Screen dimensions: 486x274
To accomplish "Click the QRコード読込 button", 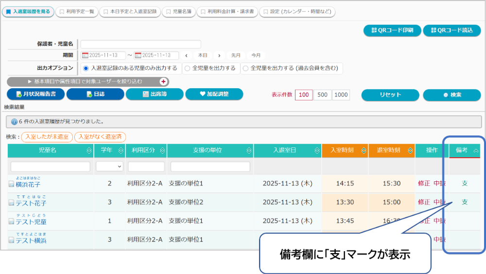I will coord(451,30).
